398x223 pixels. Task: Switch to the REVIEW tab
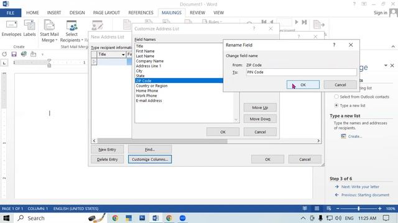198,12
